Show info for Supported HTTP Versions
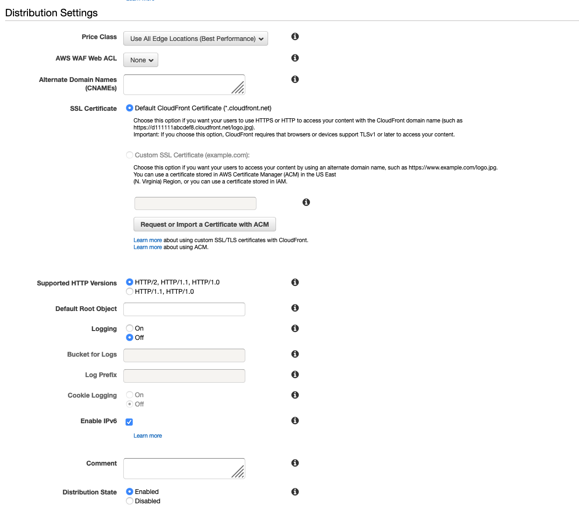 coord(295,283)
